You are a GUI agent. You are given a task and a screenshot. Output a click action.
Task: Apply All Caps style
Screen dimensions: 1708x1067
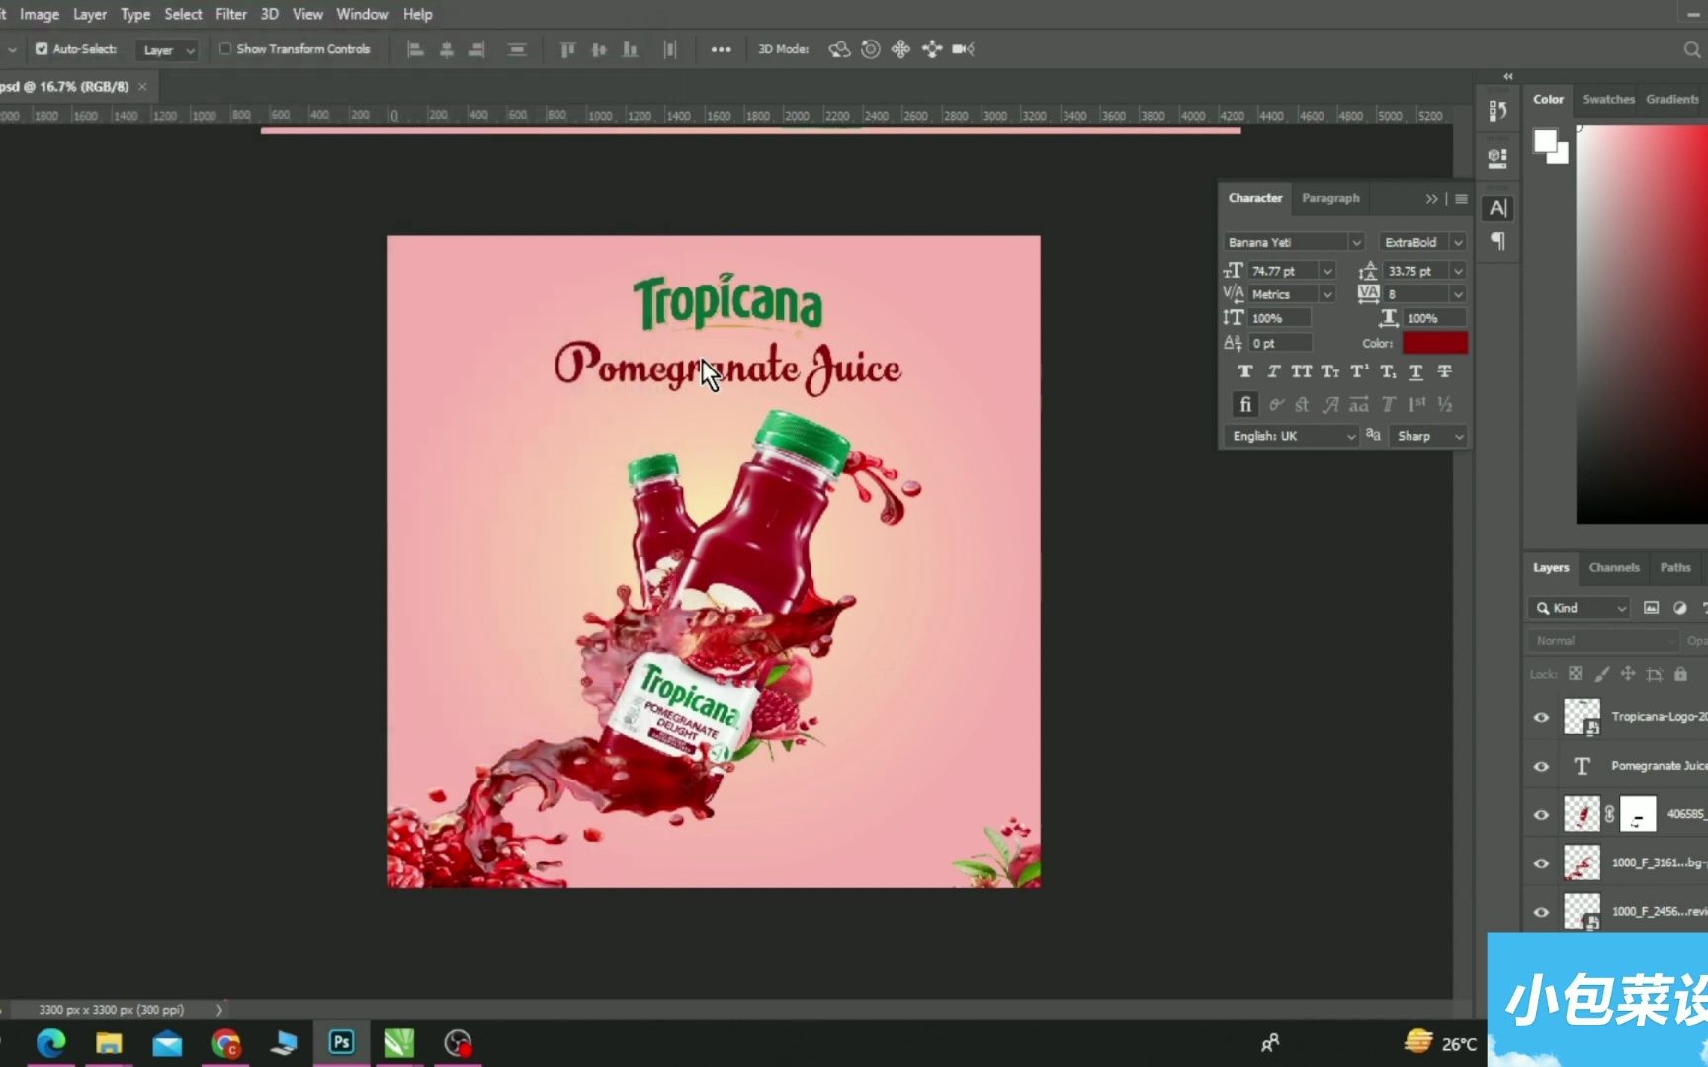[1302, 371]
